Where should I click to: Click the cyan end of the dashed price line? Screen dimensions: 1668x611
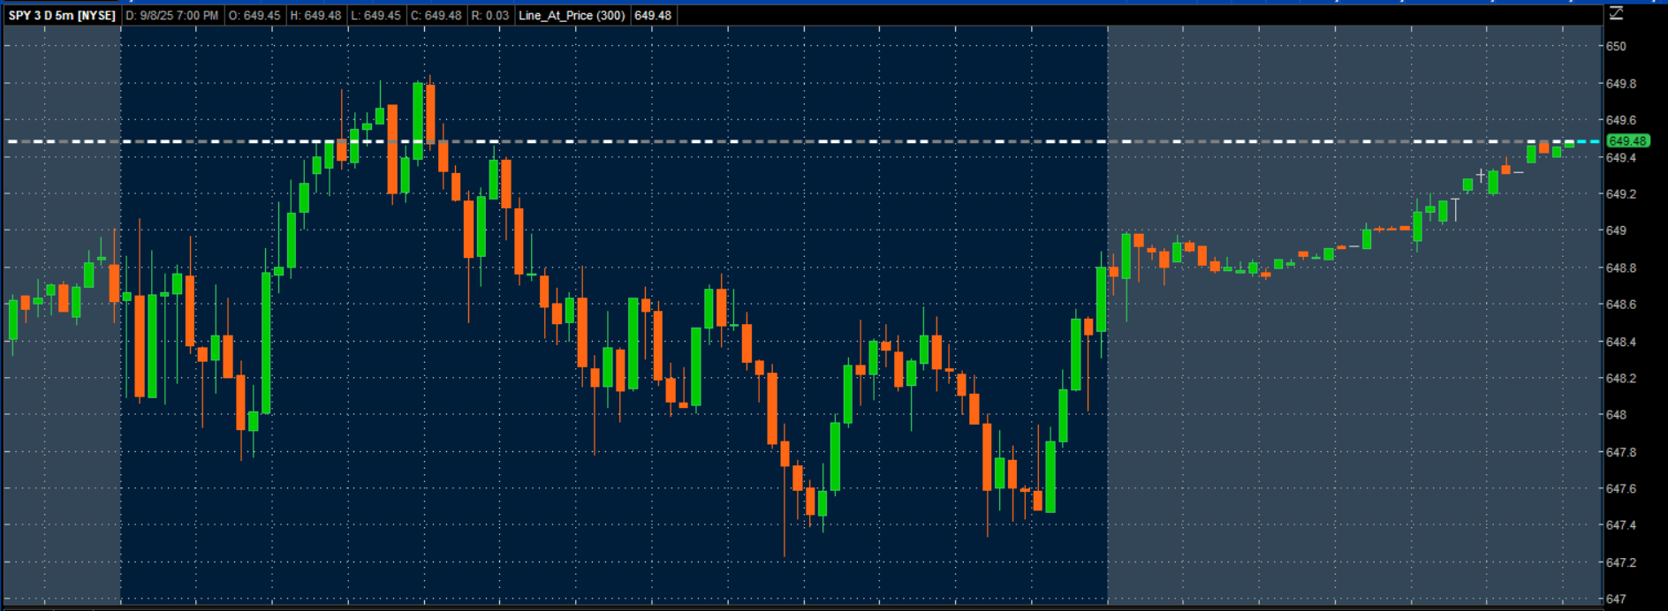pos(1588,141)
